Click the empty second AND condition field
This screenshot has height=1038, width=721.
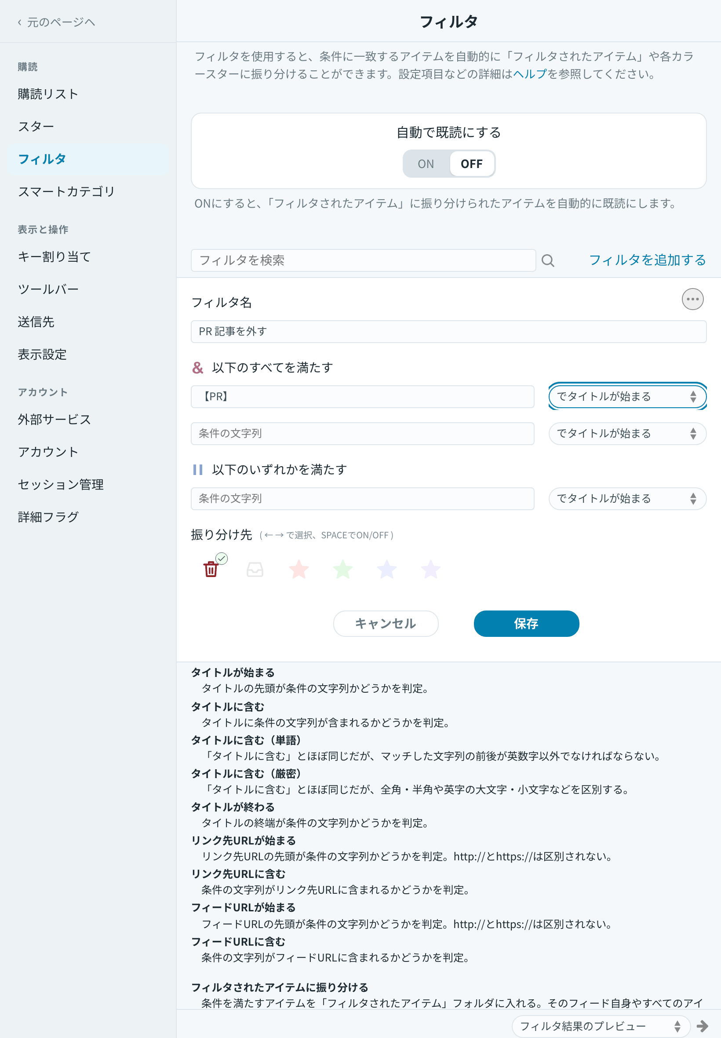(362, 433)
